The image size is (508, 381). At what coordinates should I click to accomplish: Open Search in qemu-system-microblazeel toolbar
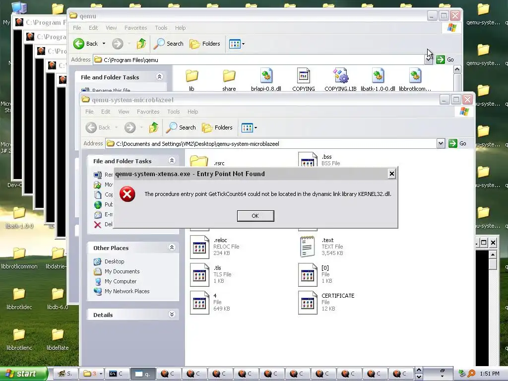[181, 127]
